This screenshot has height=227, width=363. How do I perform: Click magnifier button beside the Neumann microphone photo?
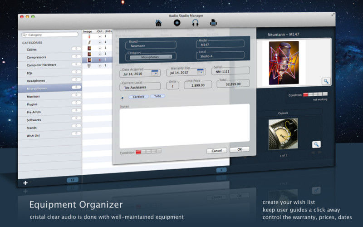pyautogui.click(x=326, y=81)
